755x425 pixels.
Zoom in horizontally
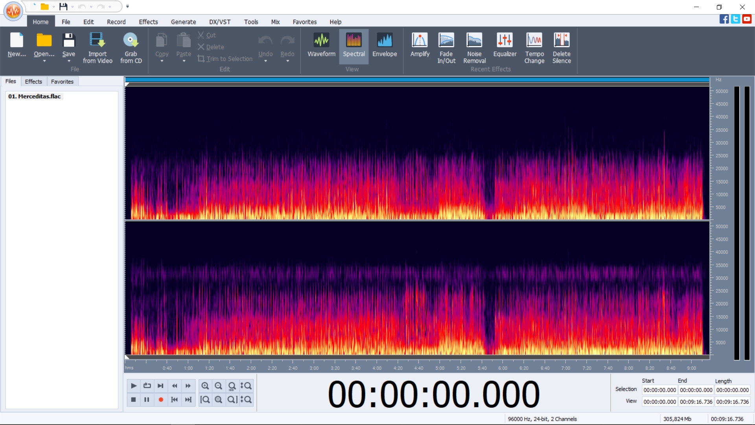pyautogui.click(x=205, y=386)
